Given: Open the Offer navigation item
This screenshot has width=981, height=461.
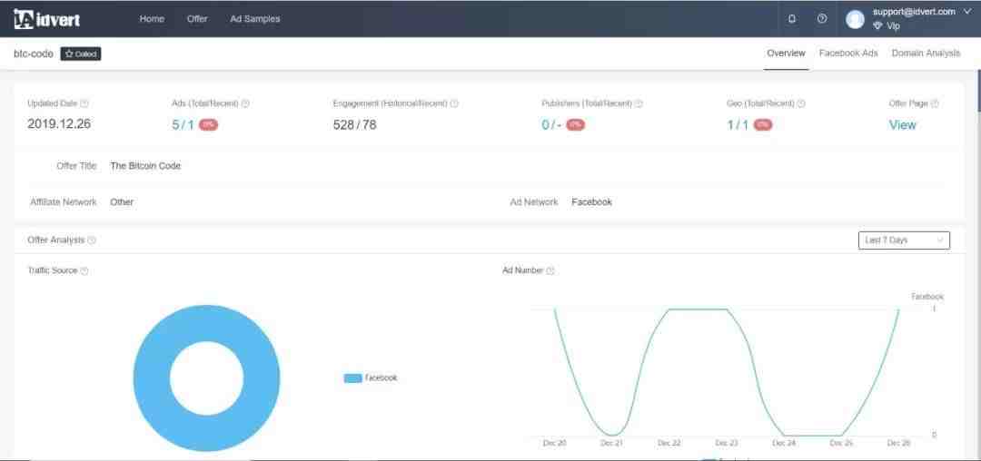Looking at the screenshot, I should (197, 19).
